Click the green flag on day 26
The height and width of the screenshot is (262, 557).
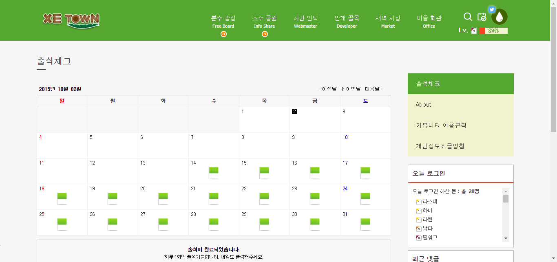click(113, 224)
